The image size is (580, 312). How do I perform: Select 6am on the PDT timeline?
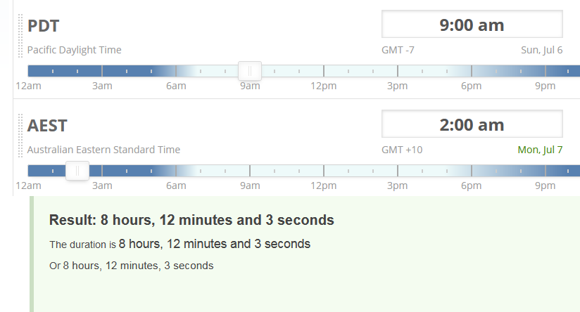tap(176, 71)
